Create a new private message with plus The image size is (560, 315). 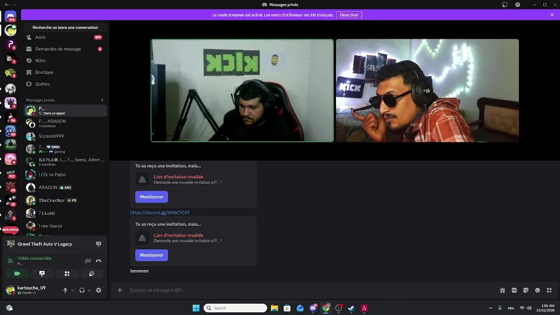102,100
